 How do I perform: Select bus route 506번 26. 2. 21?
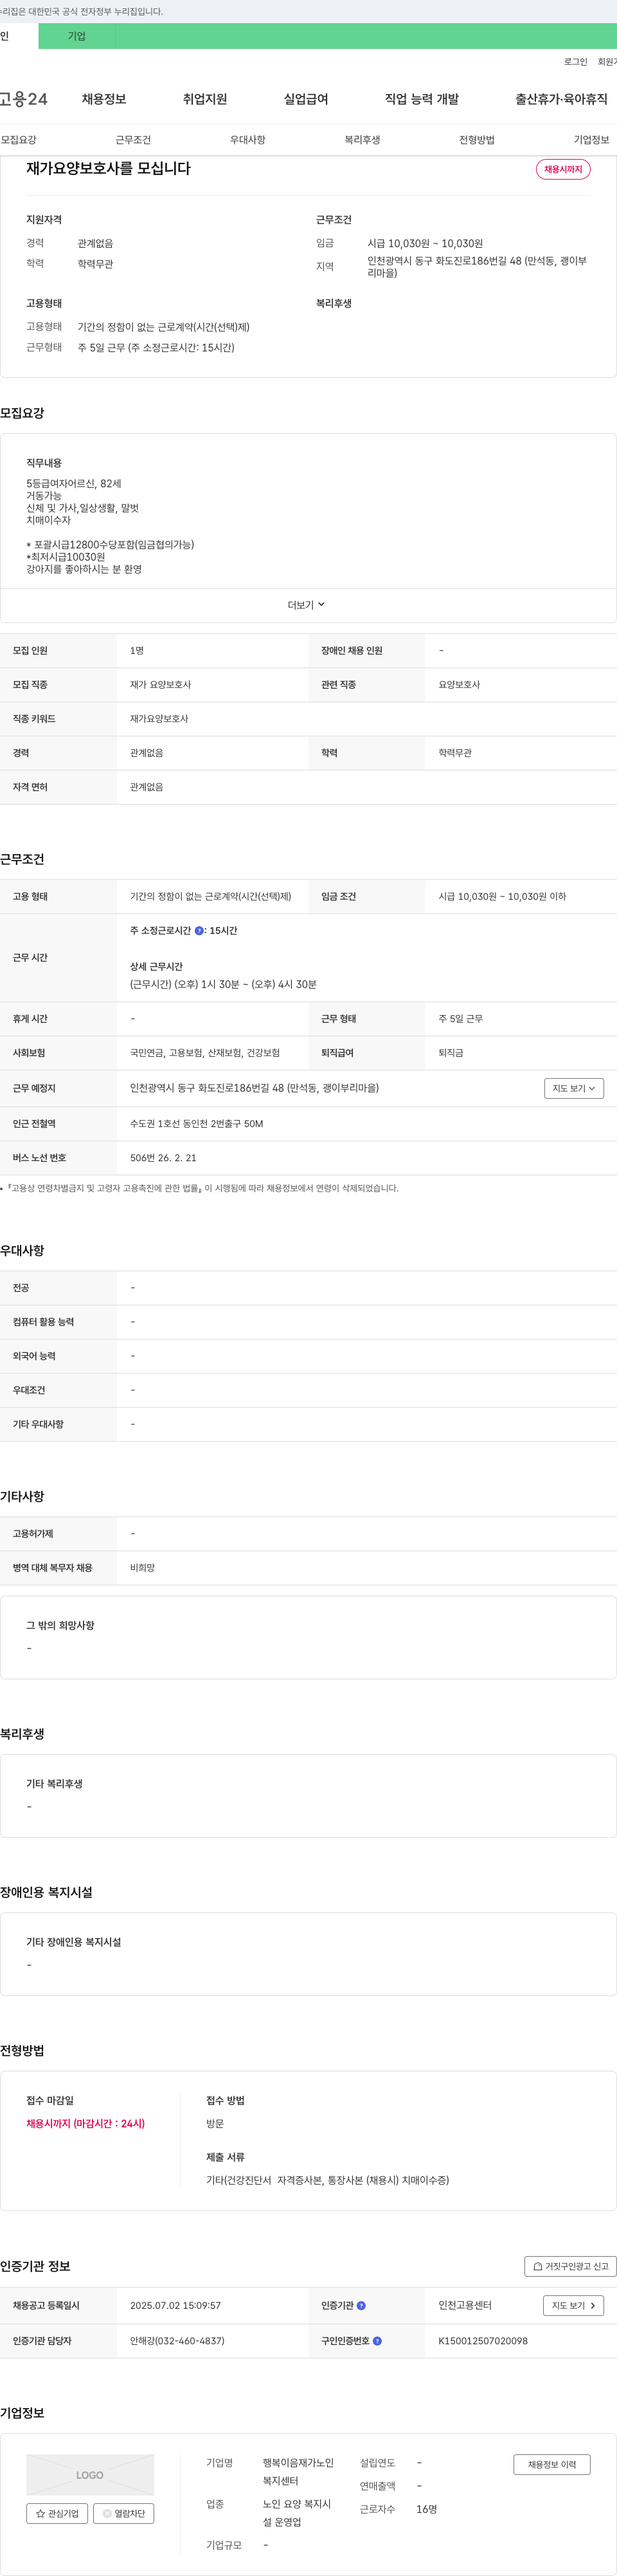pos(163,1158)
